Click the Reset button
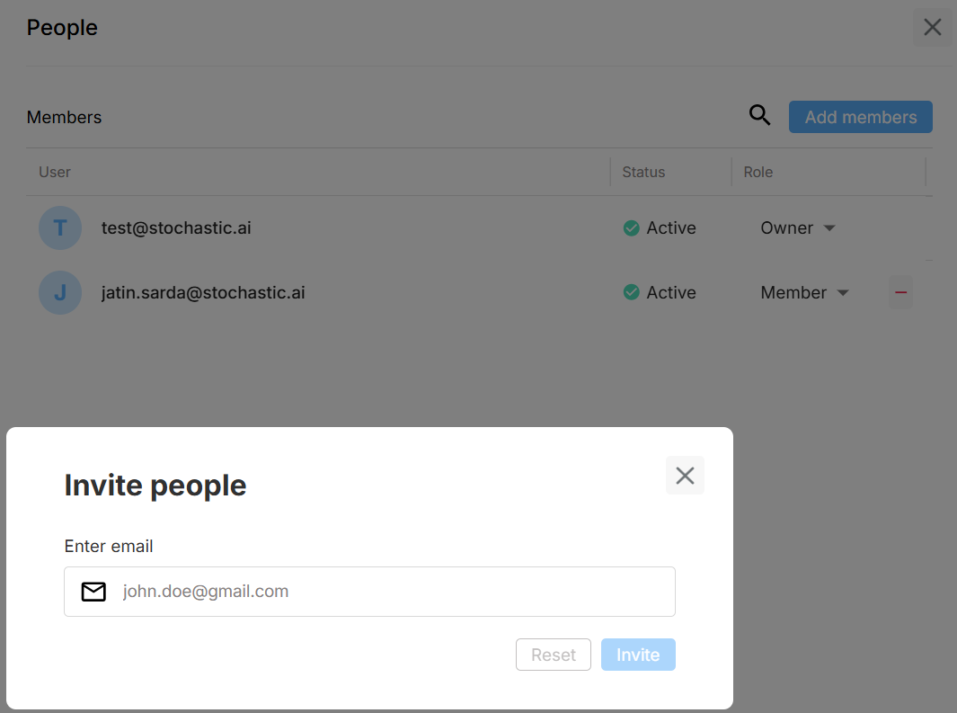Image resolution: width=957 pixels, height=713 pixels. point(553,655)
